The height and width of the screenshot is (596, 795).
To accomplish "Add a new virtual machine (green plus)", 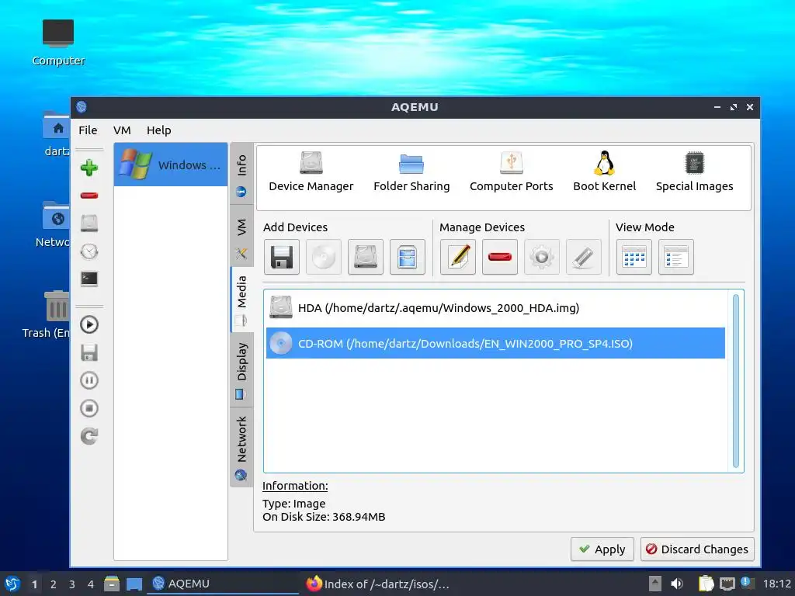I will (x=89, y=168).
